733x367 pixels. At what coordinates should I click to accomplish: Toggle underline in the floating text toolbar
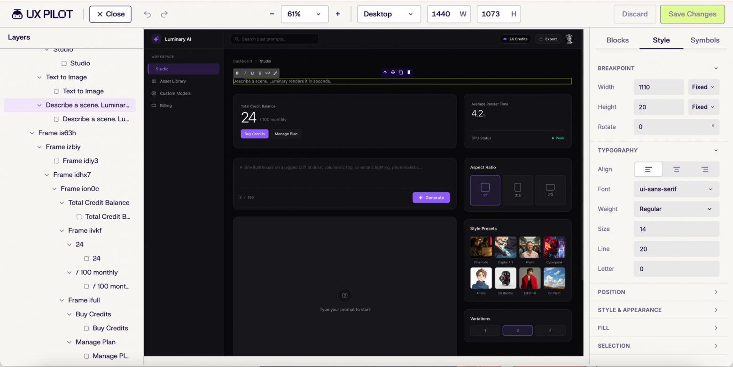(252, 73)
